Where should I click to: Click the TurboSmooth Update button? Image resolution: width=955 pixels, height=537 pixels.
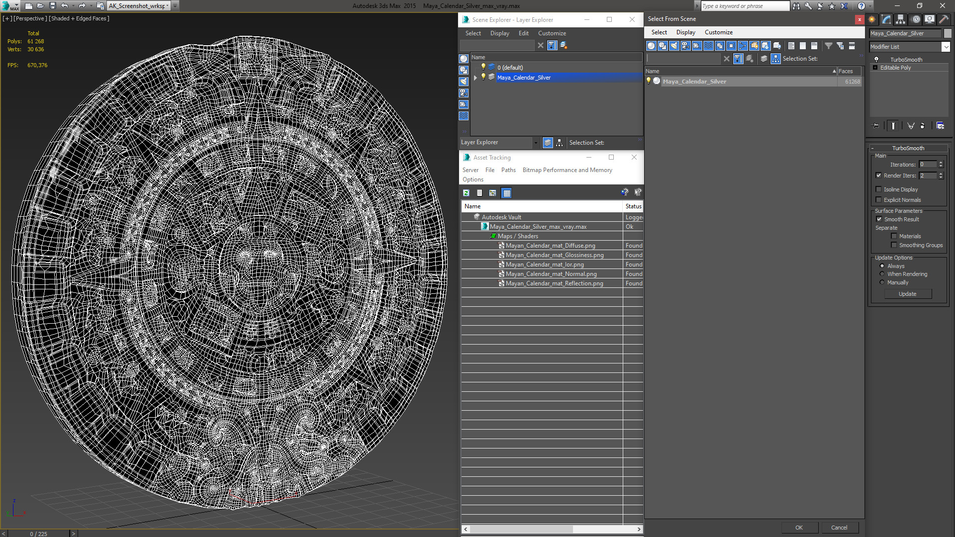pos(907,294)
